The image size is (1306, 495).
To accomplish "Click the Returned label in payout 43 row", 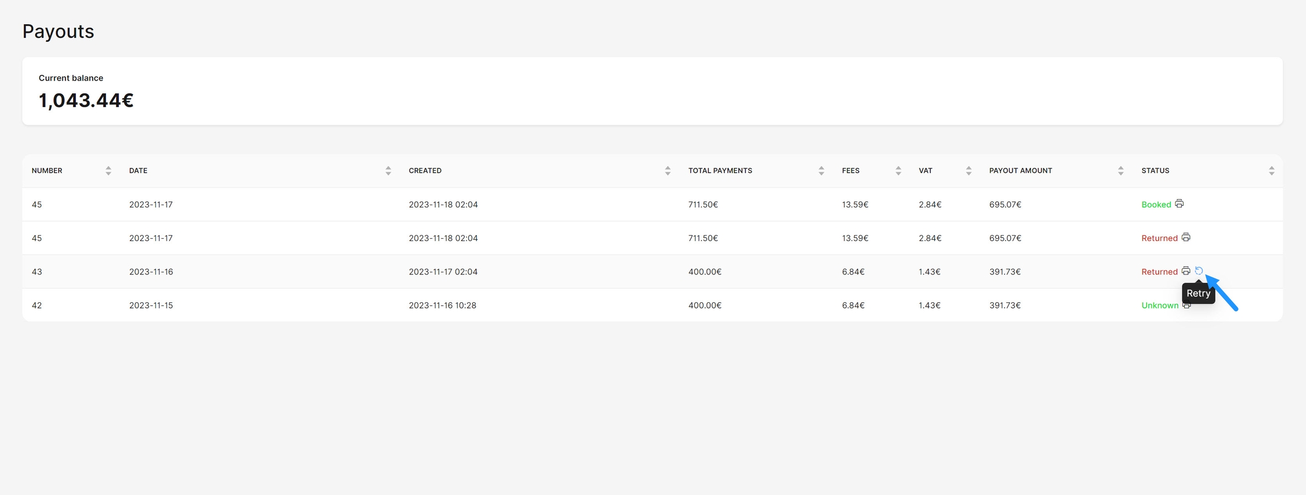I will [x=1159, y=272].
